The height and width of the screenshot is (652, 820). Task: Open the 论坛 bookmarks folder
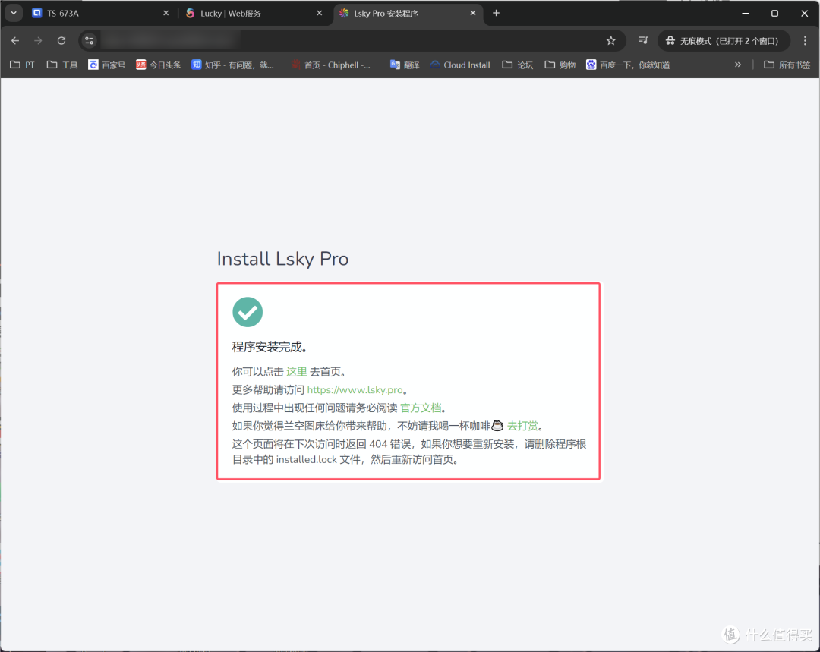tap(518, 65)
